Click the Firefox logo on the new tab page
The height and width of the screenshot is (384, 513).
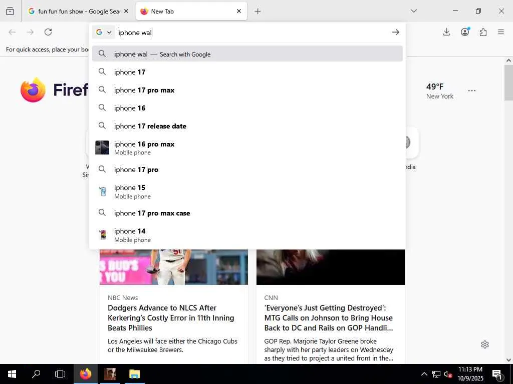pos(33,90)
